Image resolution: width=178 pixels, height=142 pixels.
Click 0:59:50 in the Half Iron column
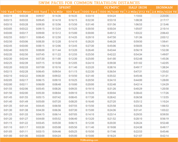pyautogui.click(x=138, y=42)
